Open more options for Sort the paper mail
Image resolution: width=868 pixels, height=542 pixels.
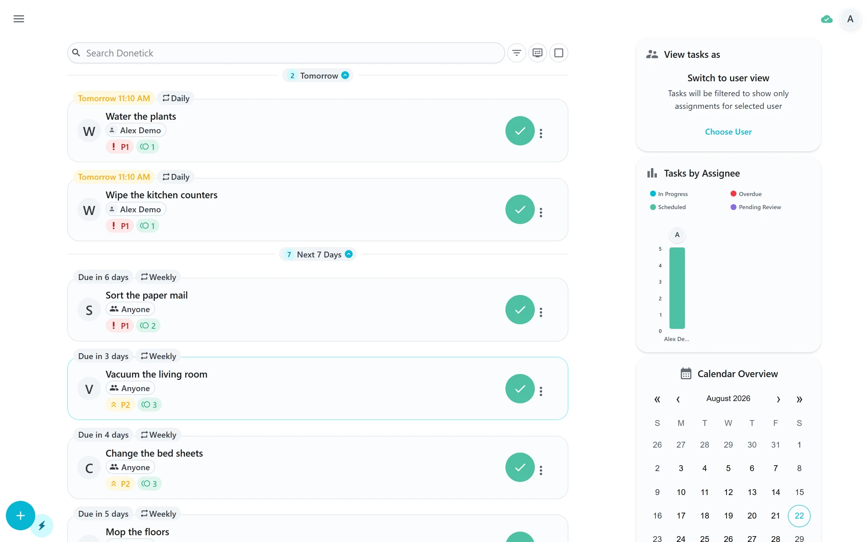tap(541, 312)
